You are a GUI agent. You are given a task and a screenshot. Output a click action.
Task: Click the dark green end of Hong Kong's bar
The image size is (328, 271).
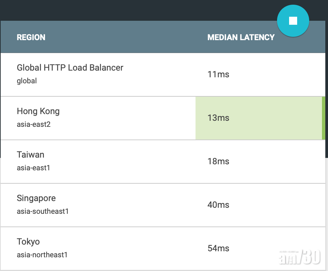coord(323,118)
